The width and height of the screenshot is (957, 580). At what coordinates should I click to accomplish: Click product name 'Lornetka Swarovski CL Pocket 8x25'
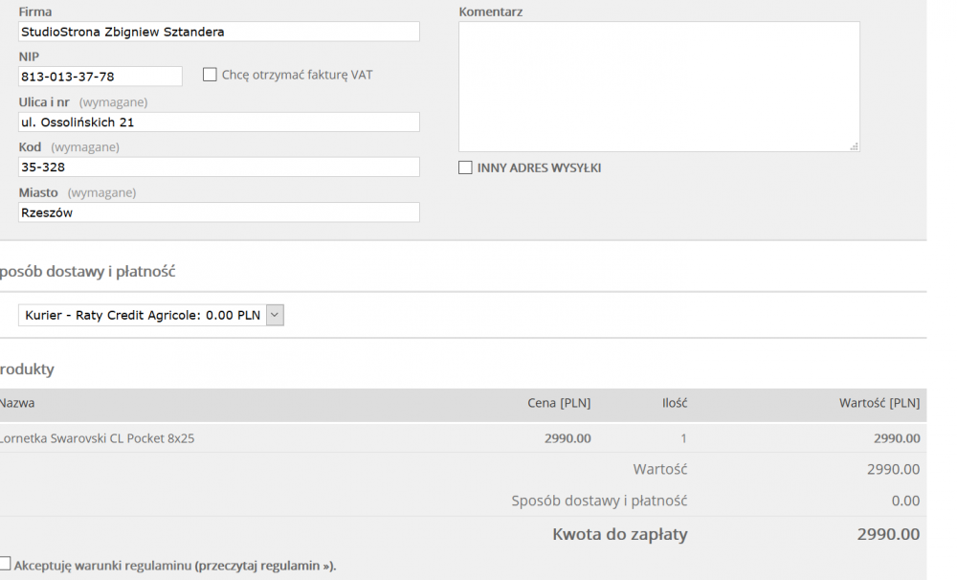pos(97,438)
